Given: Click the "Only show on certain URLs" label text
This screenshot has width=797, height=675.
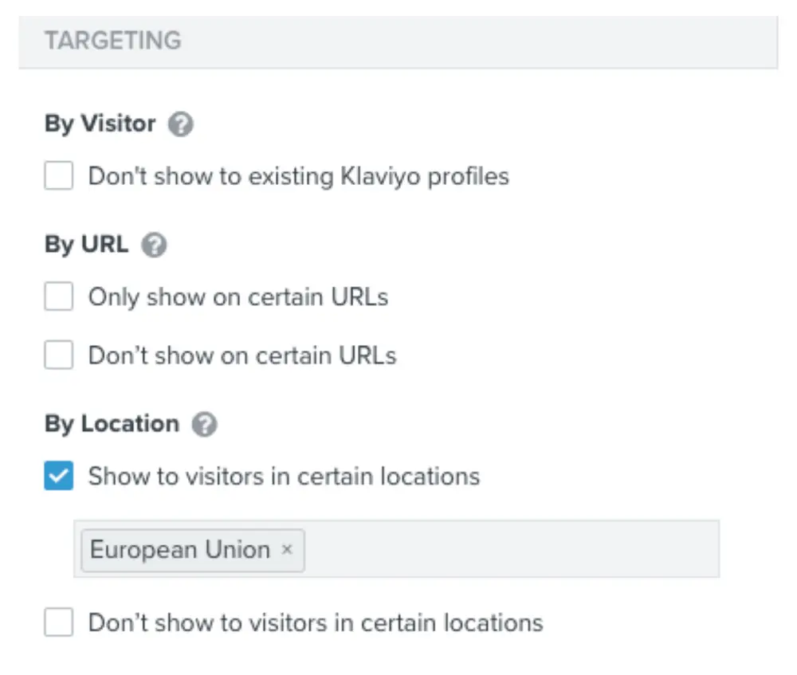Looking at the screenshot, I should click(238, 297).
